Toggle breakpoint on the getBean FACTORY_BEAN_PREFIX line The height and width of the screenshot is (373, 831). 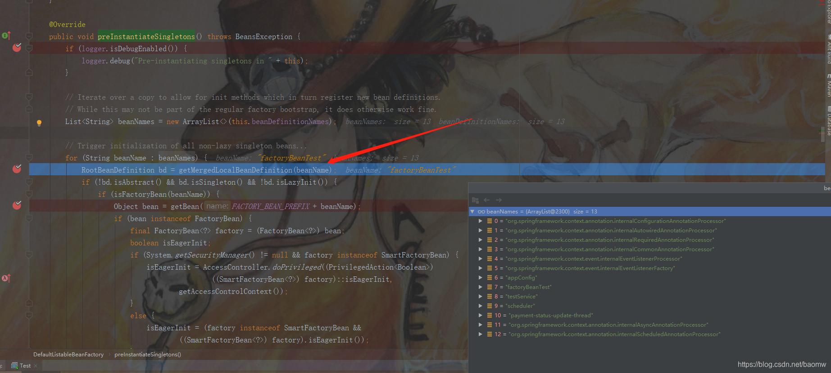[17, 205]
